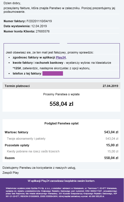Open the Play24 link
124x202 pixels.
pyautogui.click(x=61, y=57)
